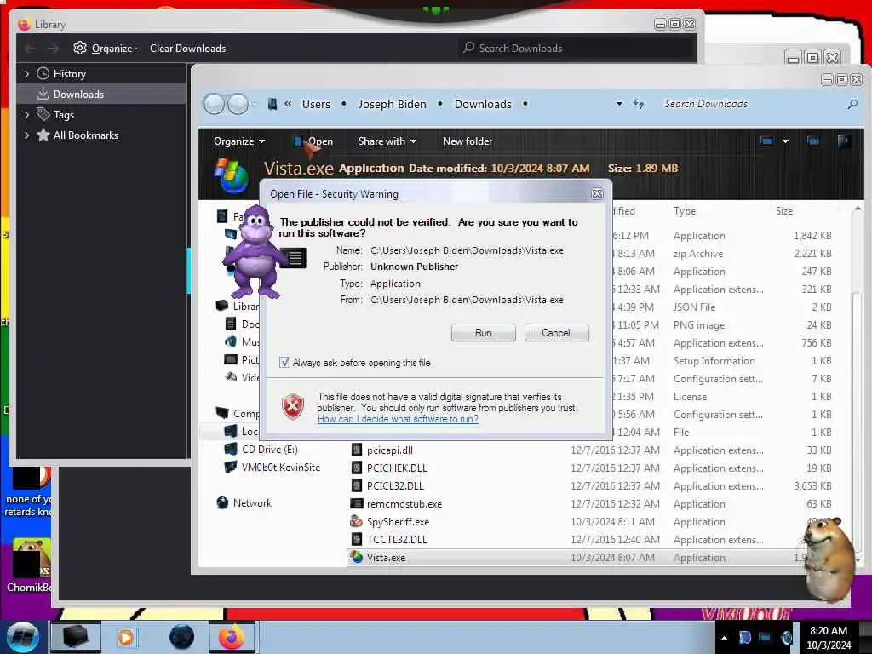Click change view icon in Explorer toolbar
Viewport: 872px width, 654px height.
pos(767,141)
